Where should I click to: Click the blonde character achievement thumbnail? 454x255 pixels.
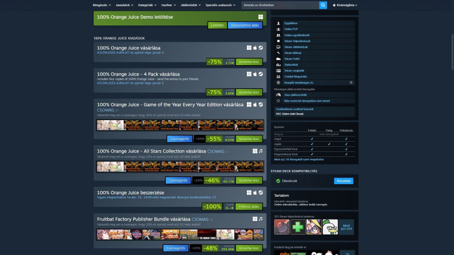[314, 227]
